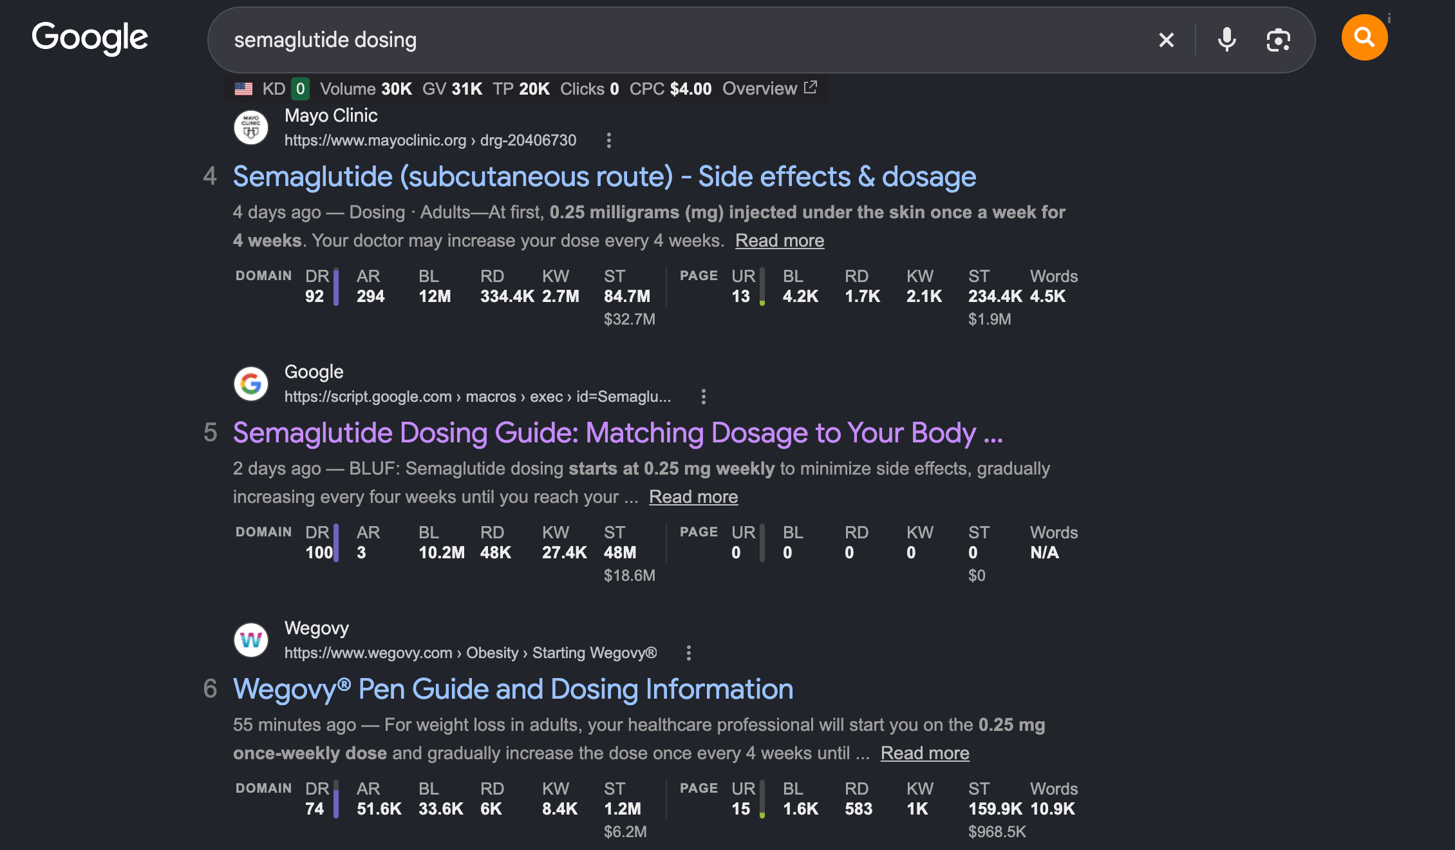Image resolution: width=1455 pixels, height=850 pixels.
Task: Open the three-dot menu for the Wegovy result
Action: click(x=689, y=653)
